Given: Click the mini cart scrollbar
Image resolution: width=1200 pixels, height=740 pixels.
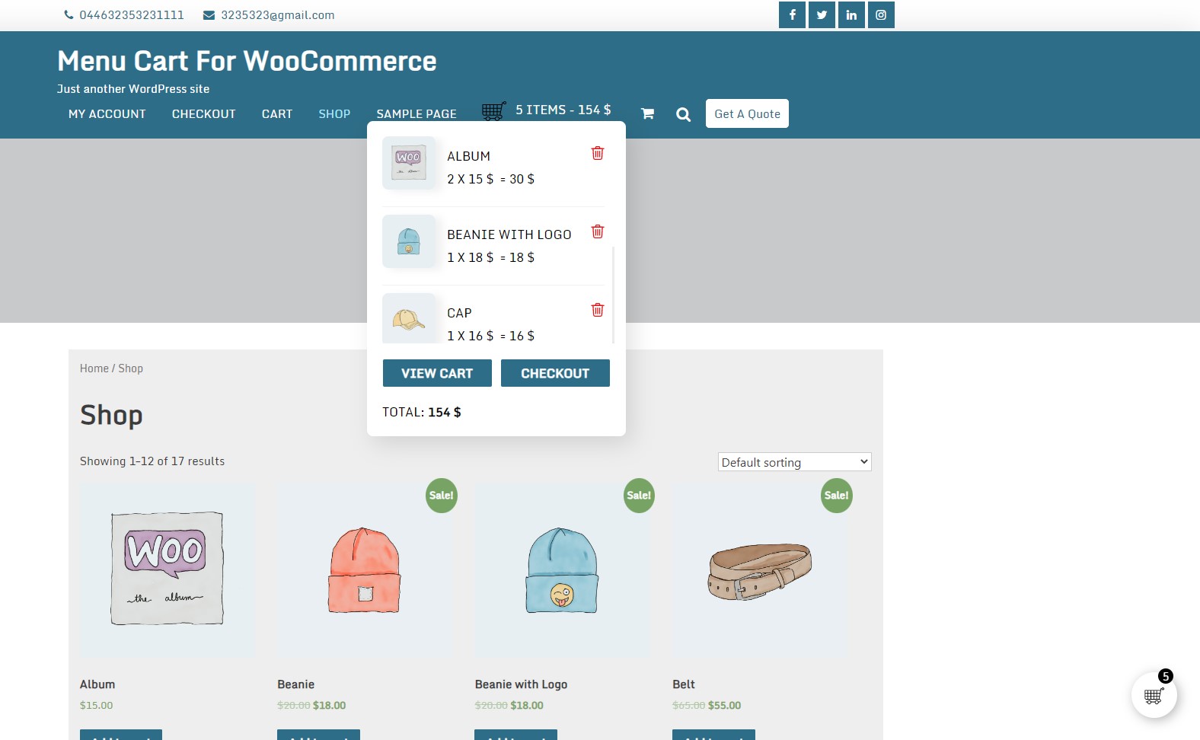Looking at the screenshot, I should (614, 295).
